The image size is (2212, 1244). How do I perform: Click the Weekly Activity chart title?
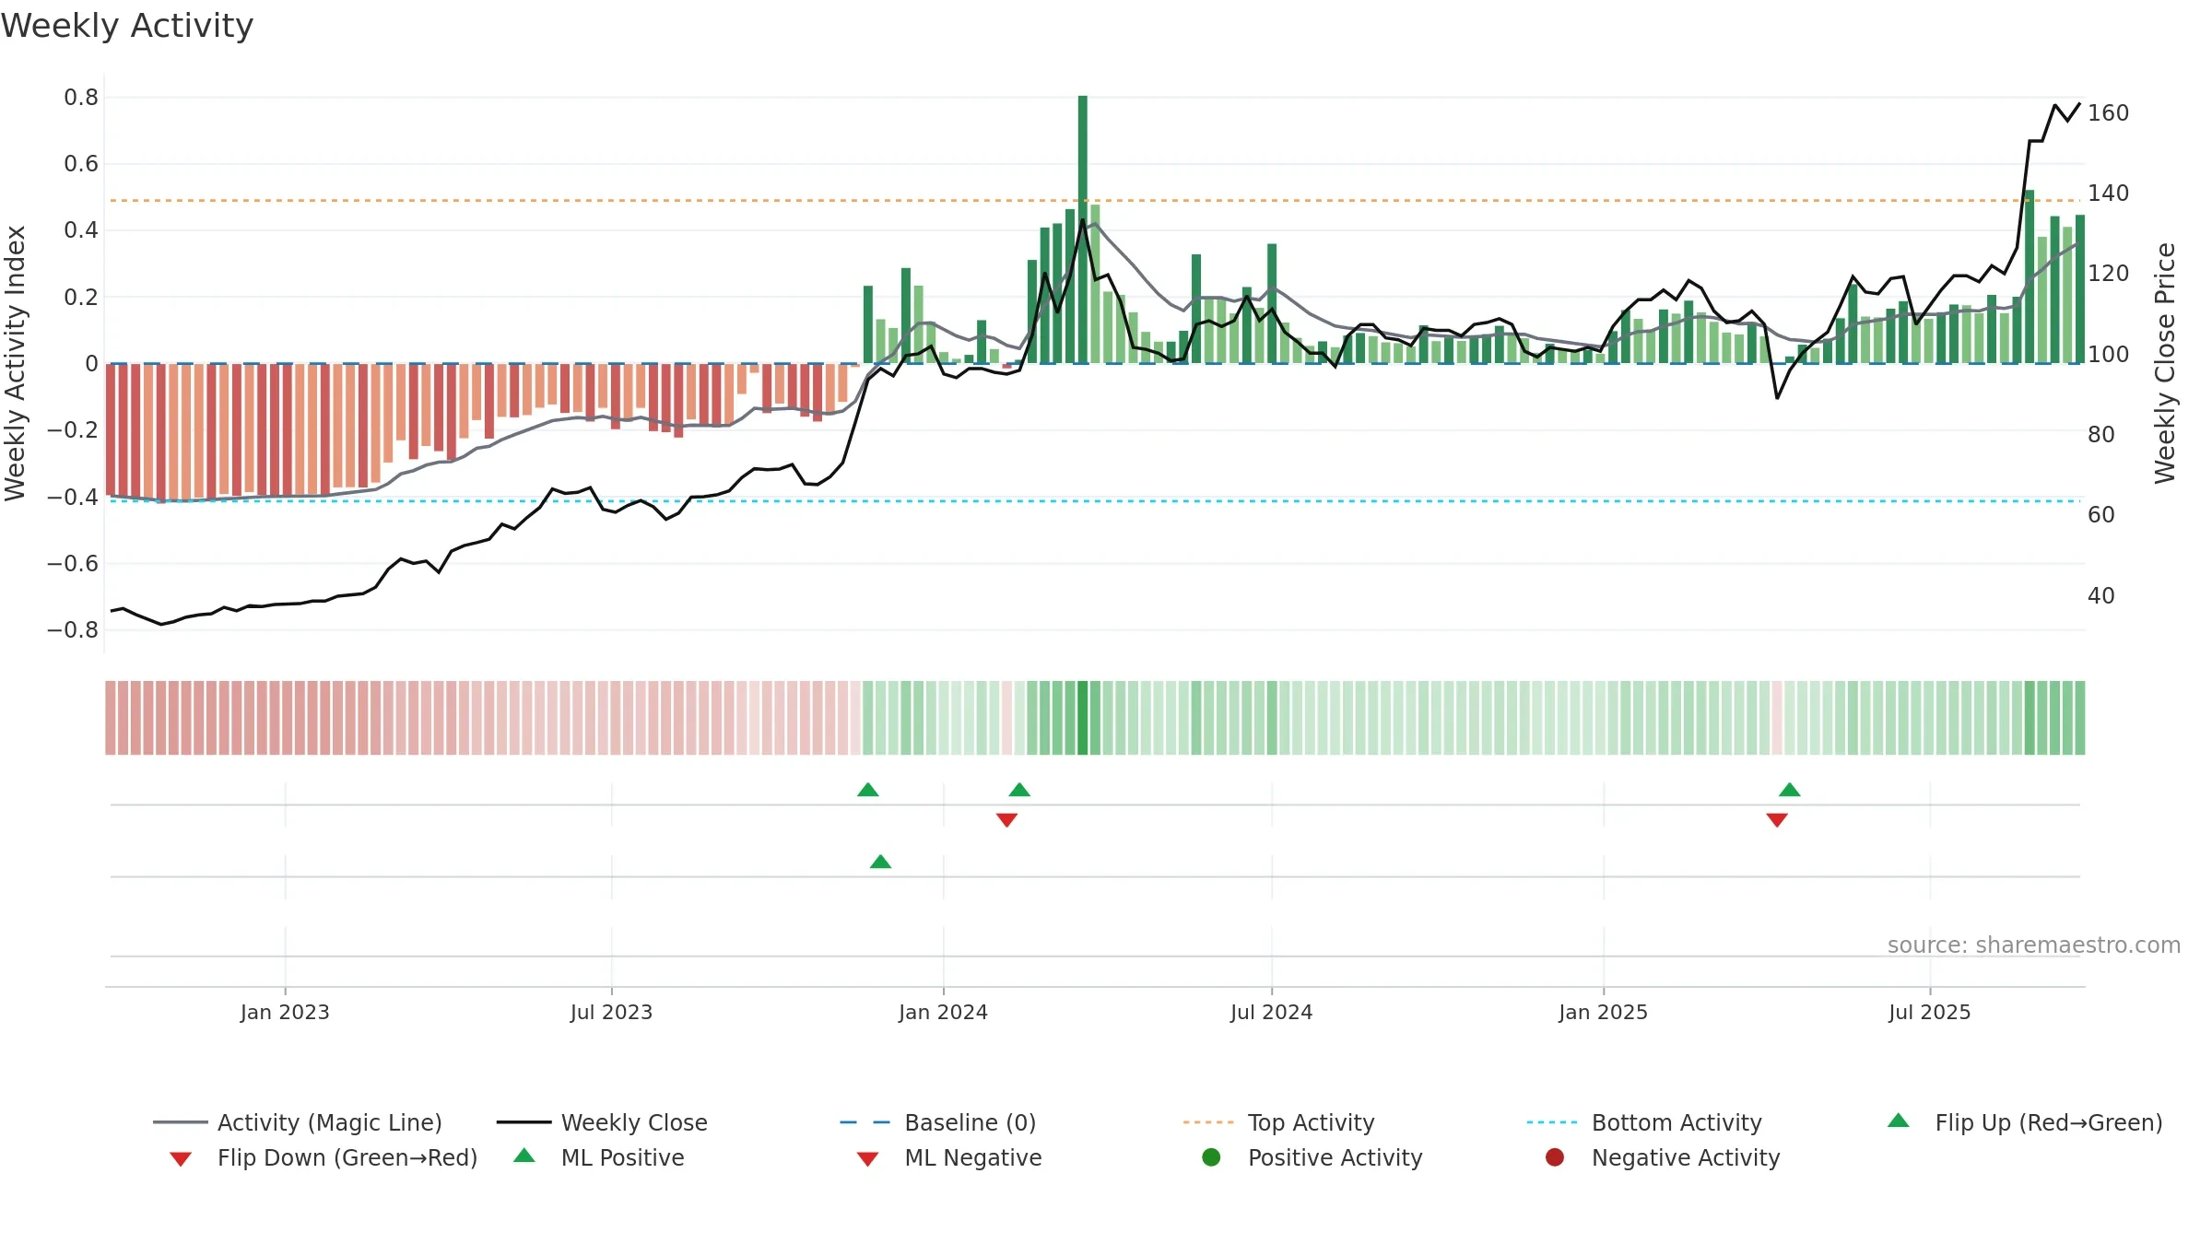click(127, 26)
